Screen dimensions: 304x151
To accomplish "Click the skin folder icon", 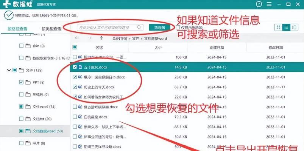I will click(x=28, y=46).
